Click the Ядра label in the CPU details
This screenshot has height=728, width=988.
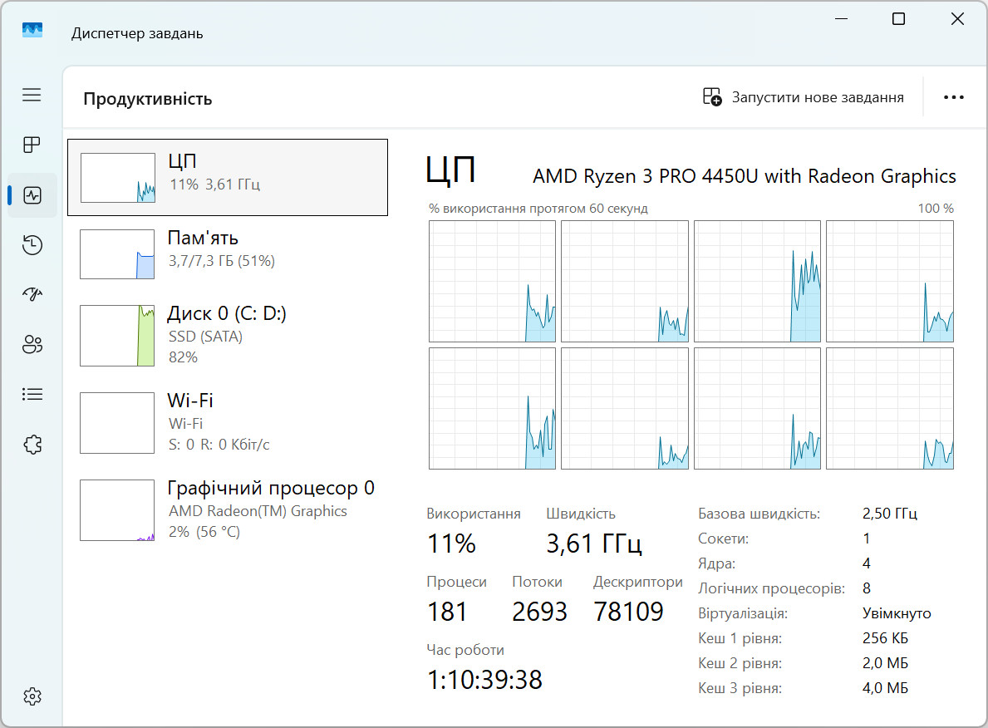tap(716, 563)
